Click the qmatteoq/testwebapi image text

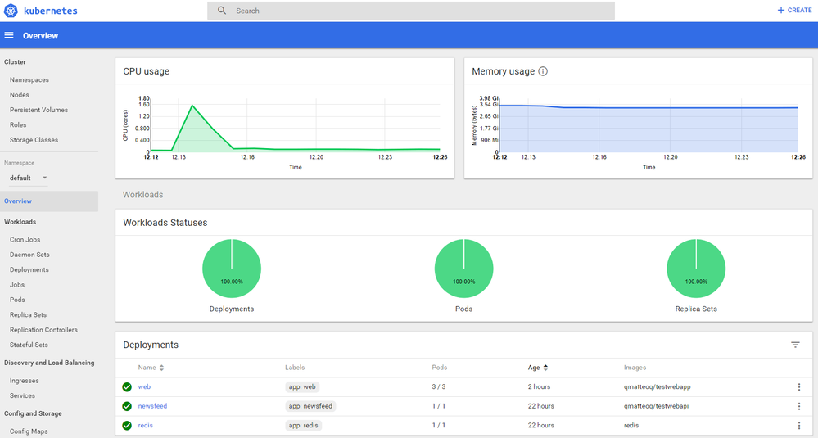(656, 406)
